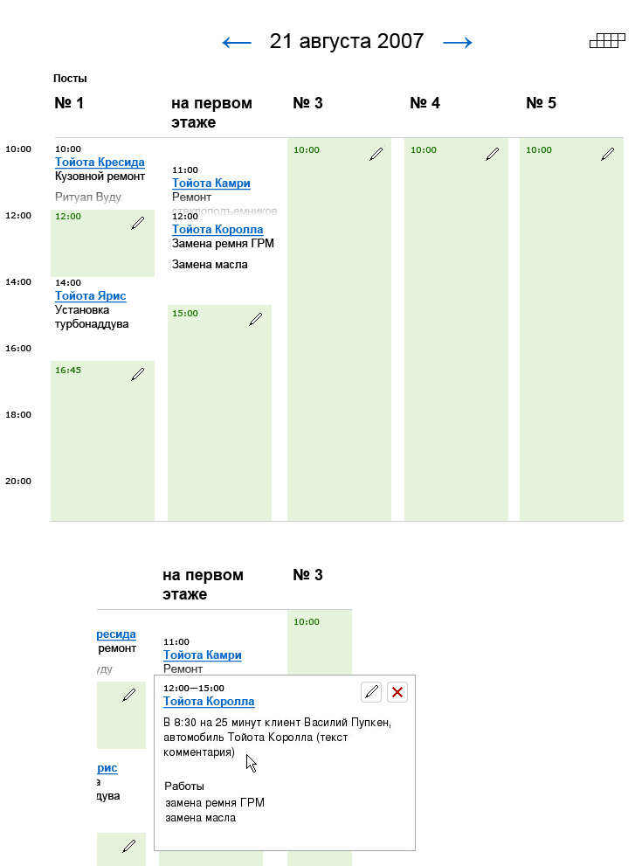Open the calendar grid view icon
Screen dimensions: 635x866
click(x=608, y=40)
